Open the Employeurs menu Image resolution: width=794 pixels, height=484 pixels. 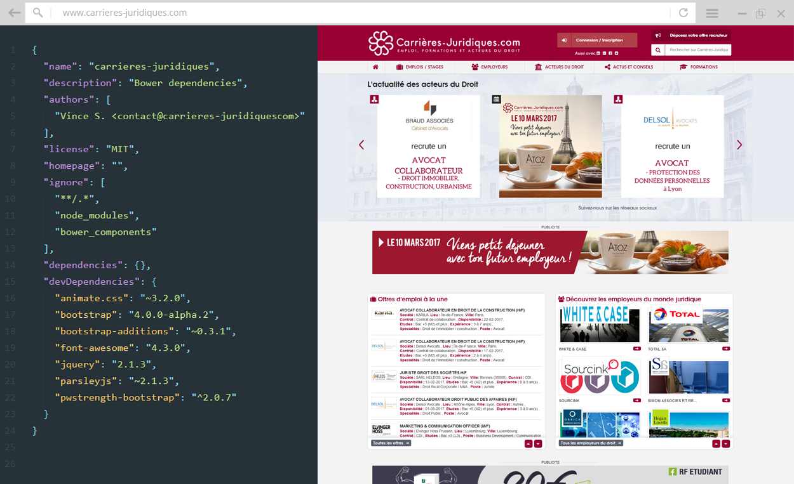click(490, 67)
